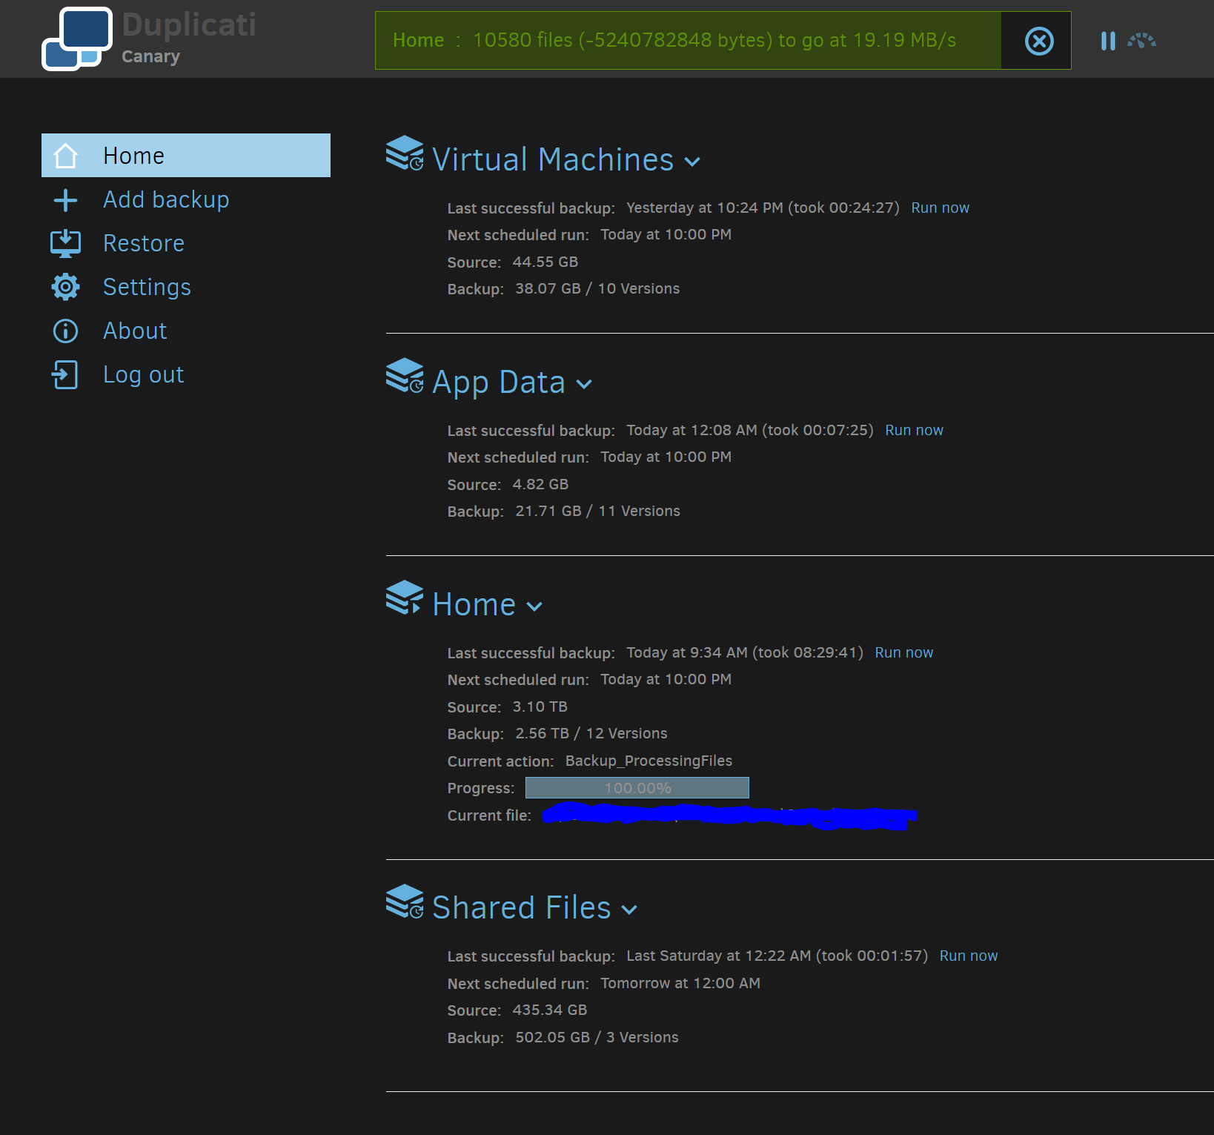Pause the running backup
Viewport: 1214px width, 1135px height.
pos(1108,41)
